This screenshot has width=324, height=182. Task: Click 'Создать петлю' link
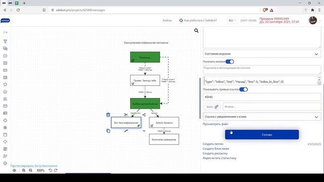point(213,144)
